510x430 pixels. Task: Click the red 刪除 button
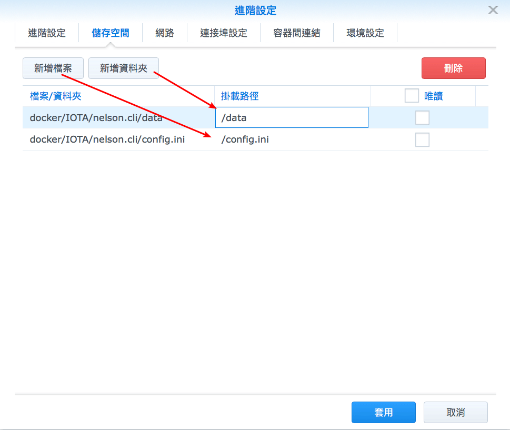[x=453, y=68]
